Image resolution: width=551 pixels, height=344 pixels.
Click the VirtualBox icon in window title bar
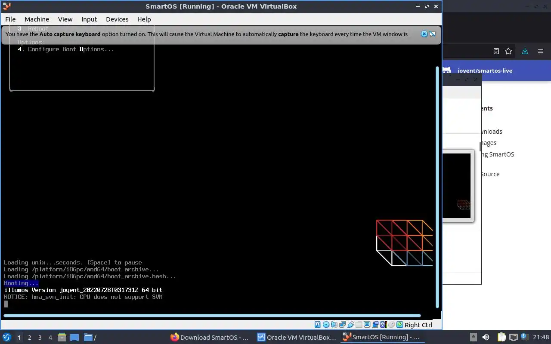tap(6, 6)
